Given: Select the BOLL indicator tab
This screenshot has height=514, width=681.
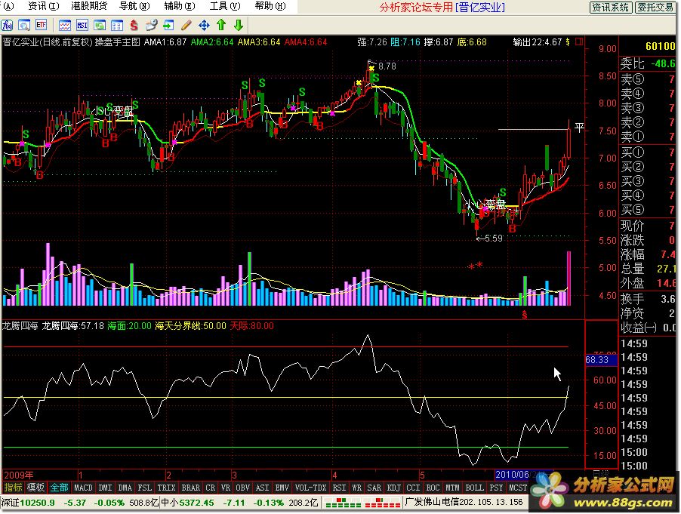Looking at the screenshot, I should pyautogui.click(x=475, y=488).
